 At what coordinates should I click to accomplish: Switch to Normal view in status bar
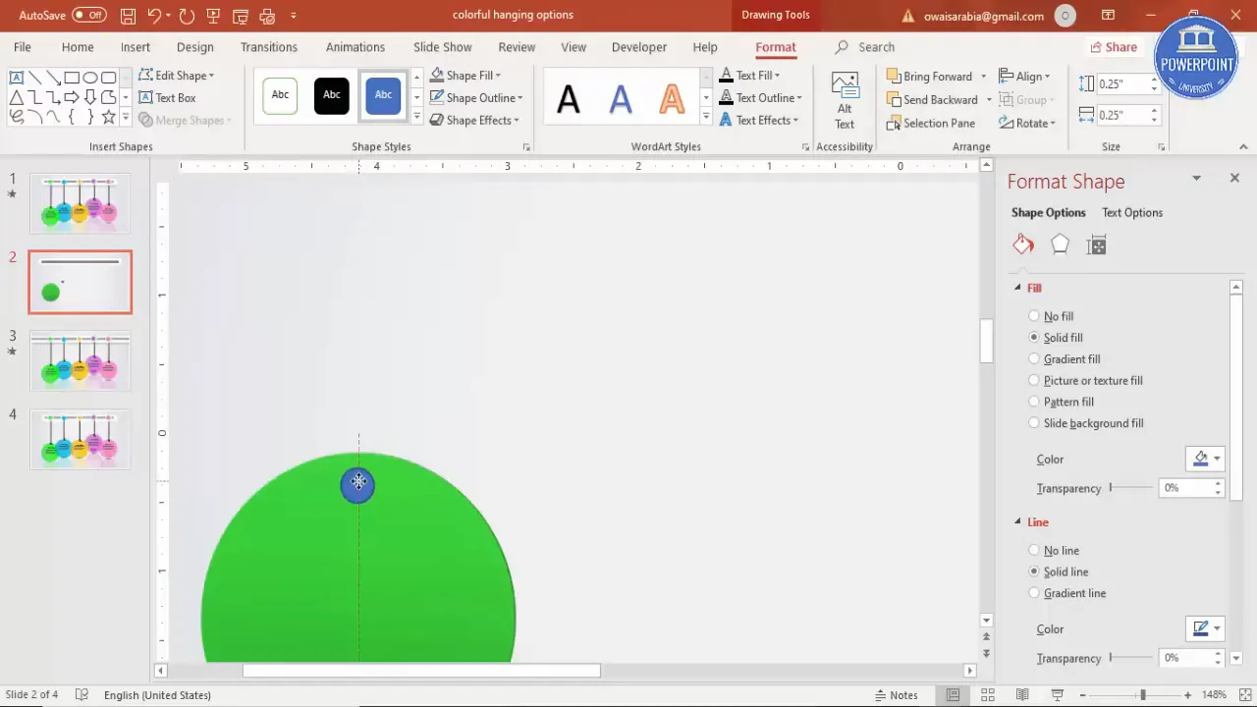(x=953, y=695)
